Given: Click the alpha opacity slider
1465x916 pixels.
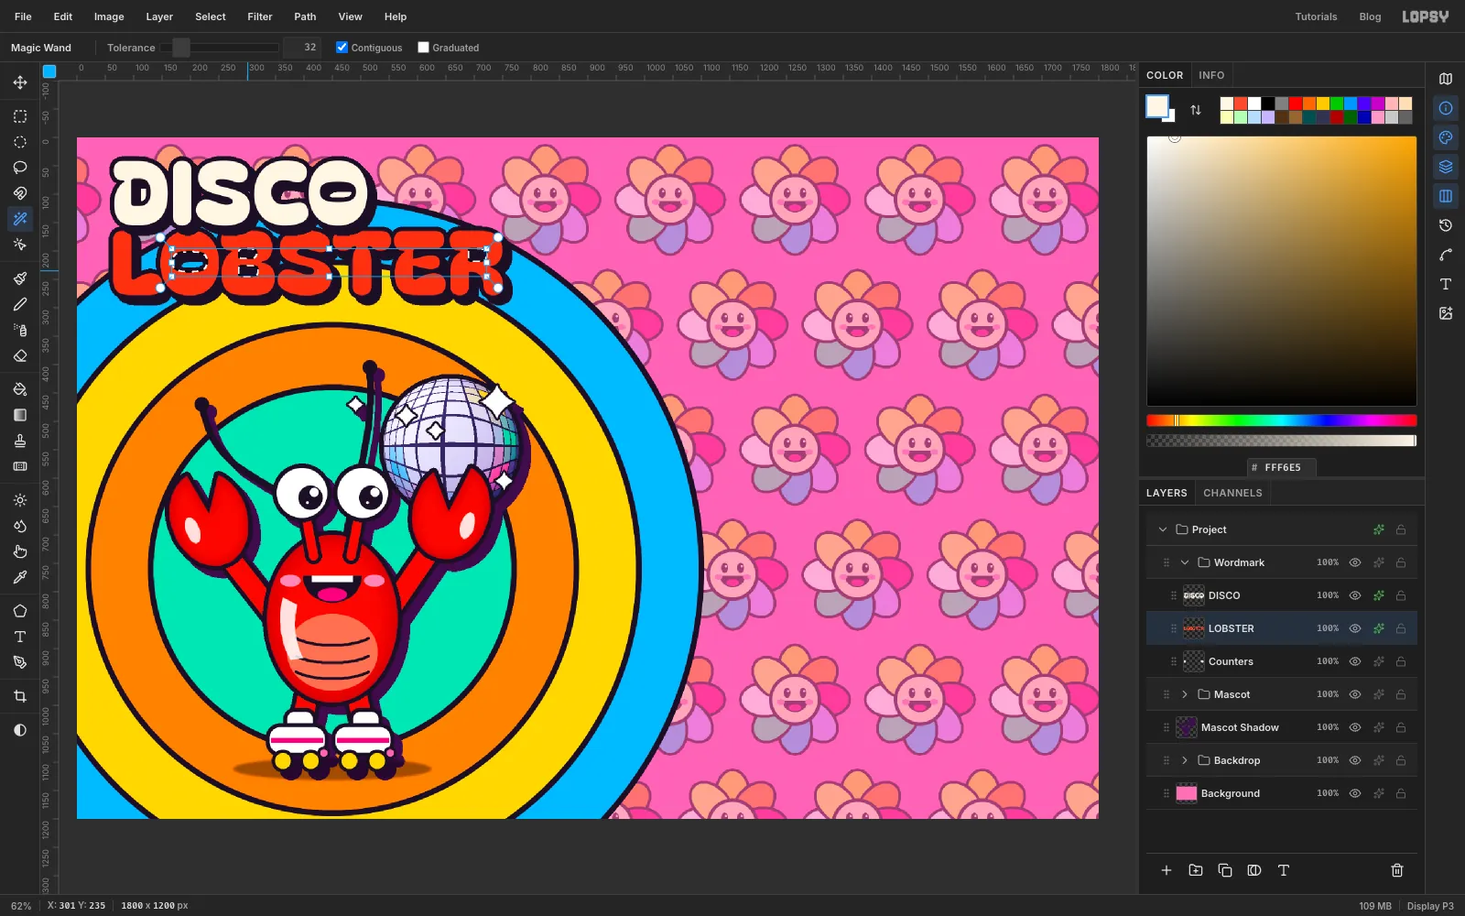Looking at the screenshot, I should coord(1282,441).
